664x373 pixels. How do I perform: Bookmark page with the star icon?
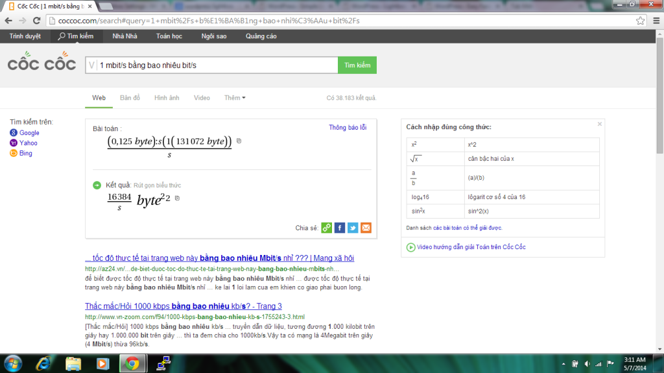tap(640, 20)
